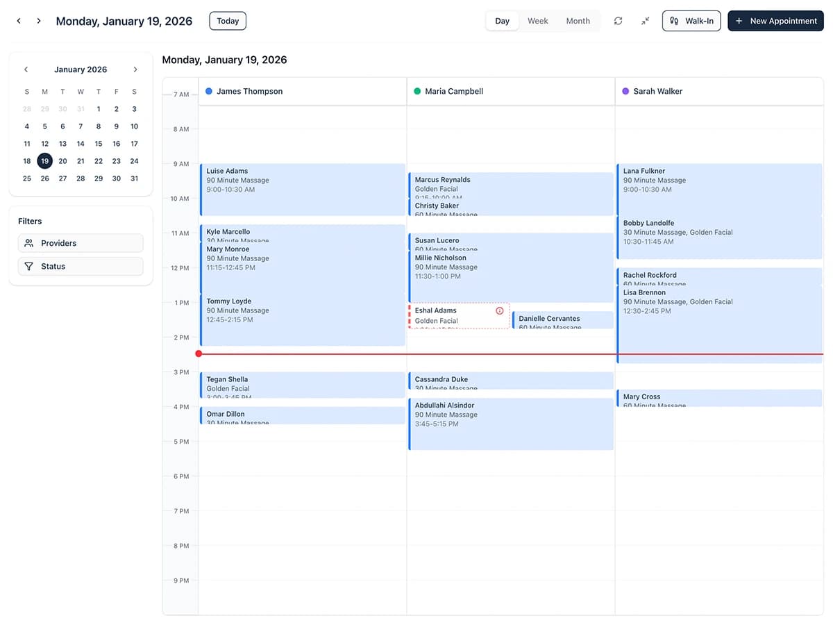Image resolution: width=833 pixels, height=625 pixels.
Task: Click the funnel icon beside Status filter
Action: tap(28, 266)
